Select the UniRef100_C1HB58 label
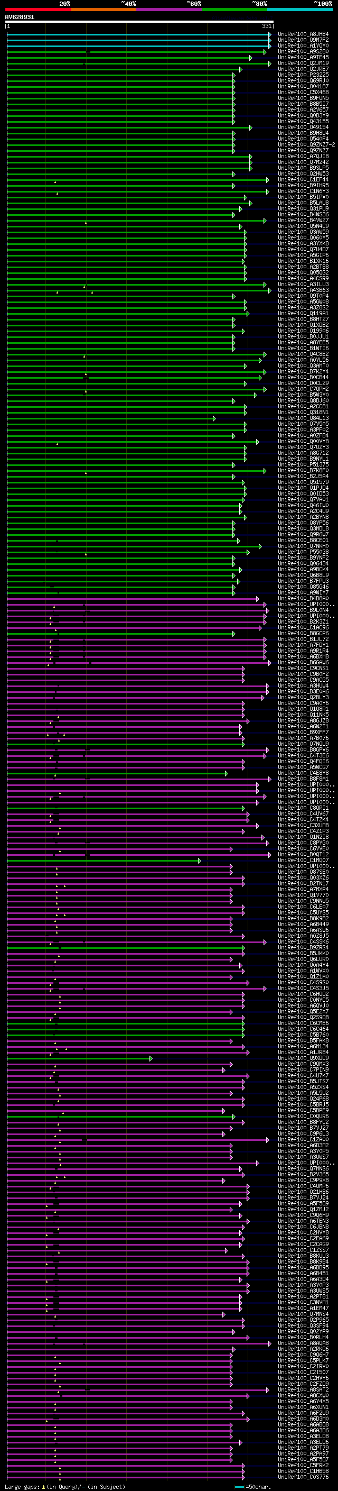The image size is (338, 1491). tap(303, 1471)
